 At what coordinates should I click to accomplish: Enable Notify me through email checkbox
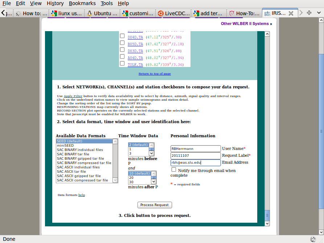tap(174, 169)
